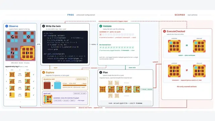
Task: Follow the 'Plan target' link in goal wall
Action: [81, 100]
